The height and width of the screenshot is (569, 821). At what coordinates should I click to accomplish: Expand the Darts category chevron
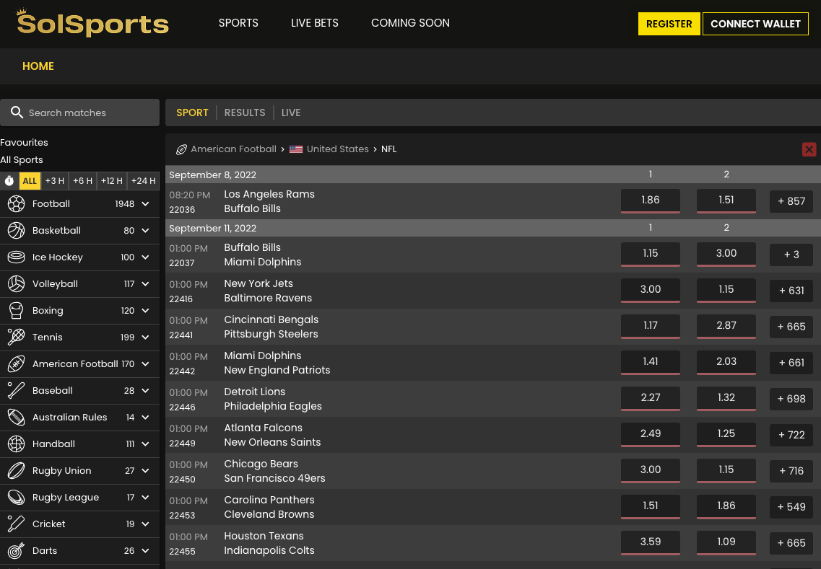(x=146, y=551)
